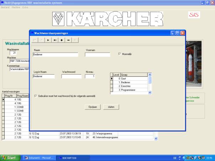Click the taskbar clock showing 10:46

point(209,158)
